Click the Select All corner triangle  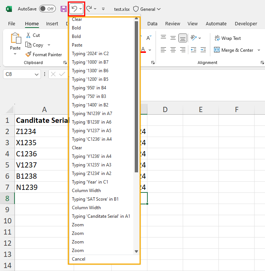tap(10, 109)
